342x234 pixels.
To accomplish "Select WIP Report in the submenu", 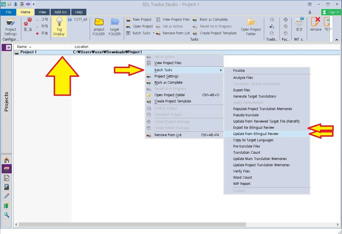I will (267, 184).
